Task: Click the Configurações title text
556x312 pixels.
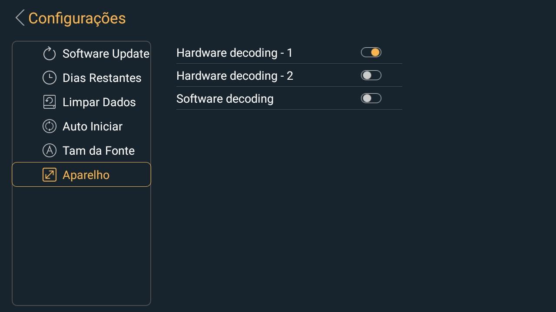Action: pos(77,18)
